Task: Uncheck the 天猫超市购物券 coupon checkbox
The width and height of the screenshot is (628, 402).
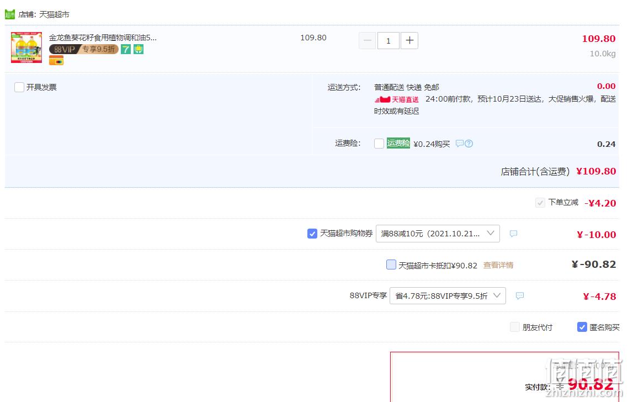Action: click(x=312, y=233)
